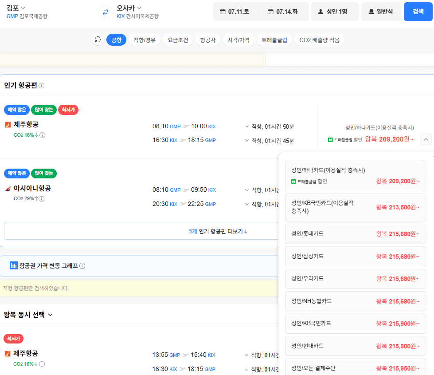Open 항공권 가격 변동 그래프 panel
Screen dimensions: 434x375
coord(139,266)
